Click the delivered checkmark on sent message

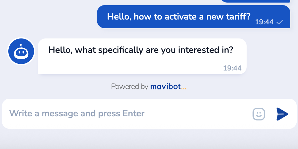279,22
